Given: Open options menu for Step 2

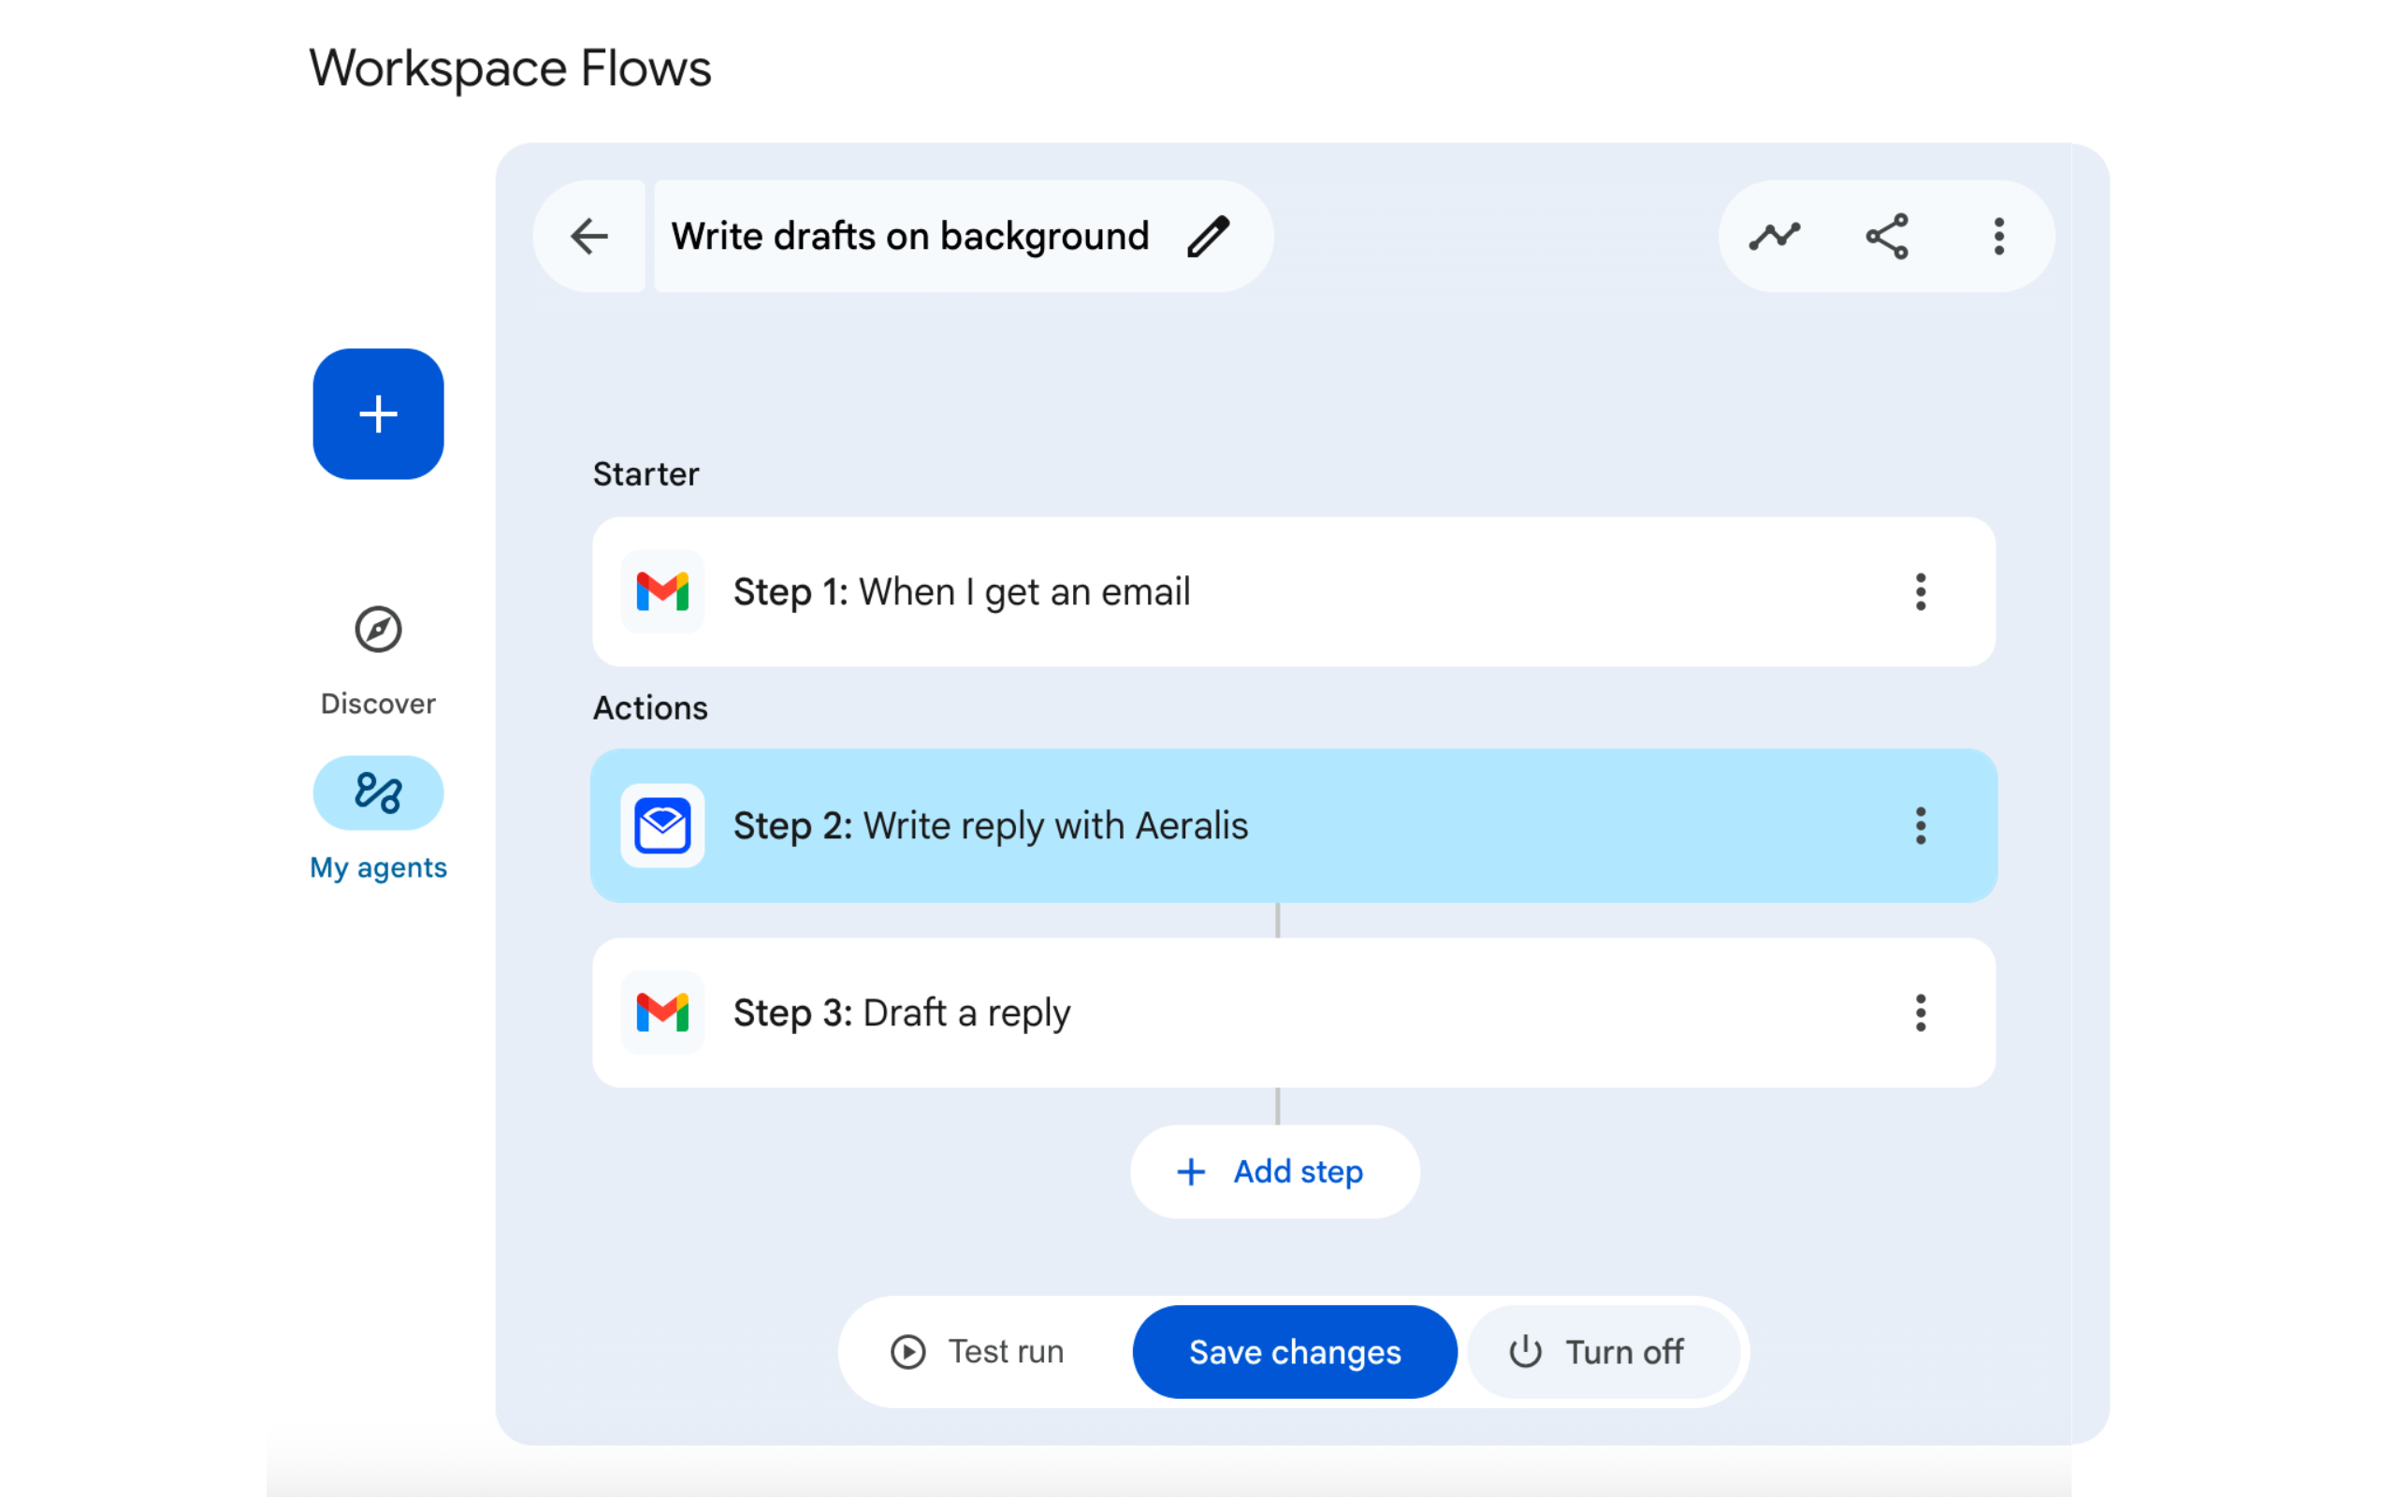Looking at the screenshot, I should click(1920, 826).
